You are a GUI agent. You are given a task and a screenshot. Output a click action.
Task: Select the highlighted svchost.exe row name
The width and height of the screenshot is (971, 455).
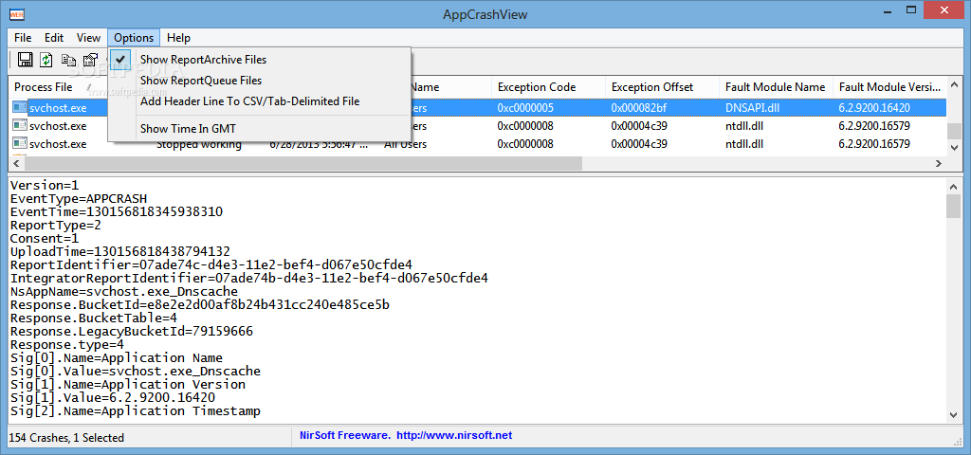click(58, 108)
